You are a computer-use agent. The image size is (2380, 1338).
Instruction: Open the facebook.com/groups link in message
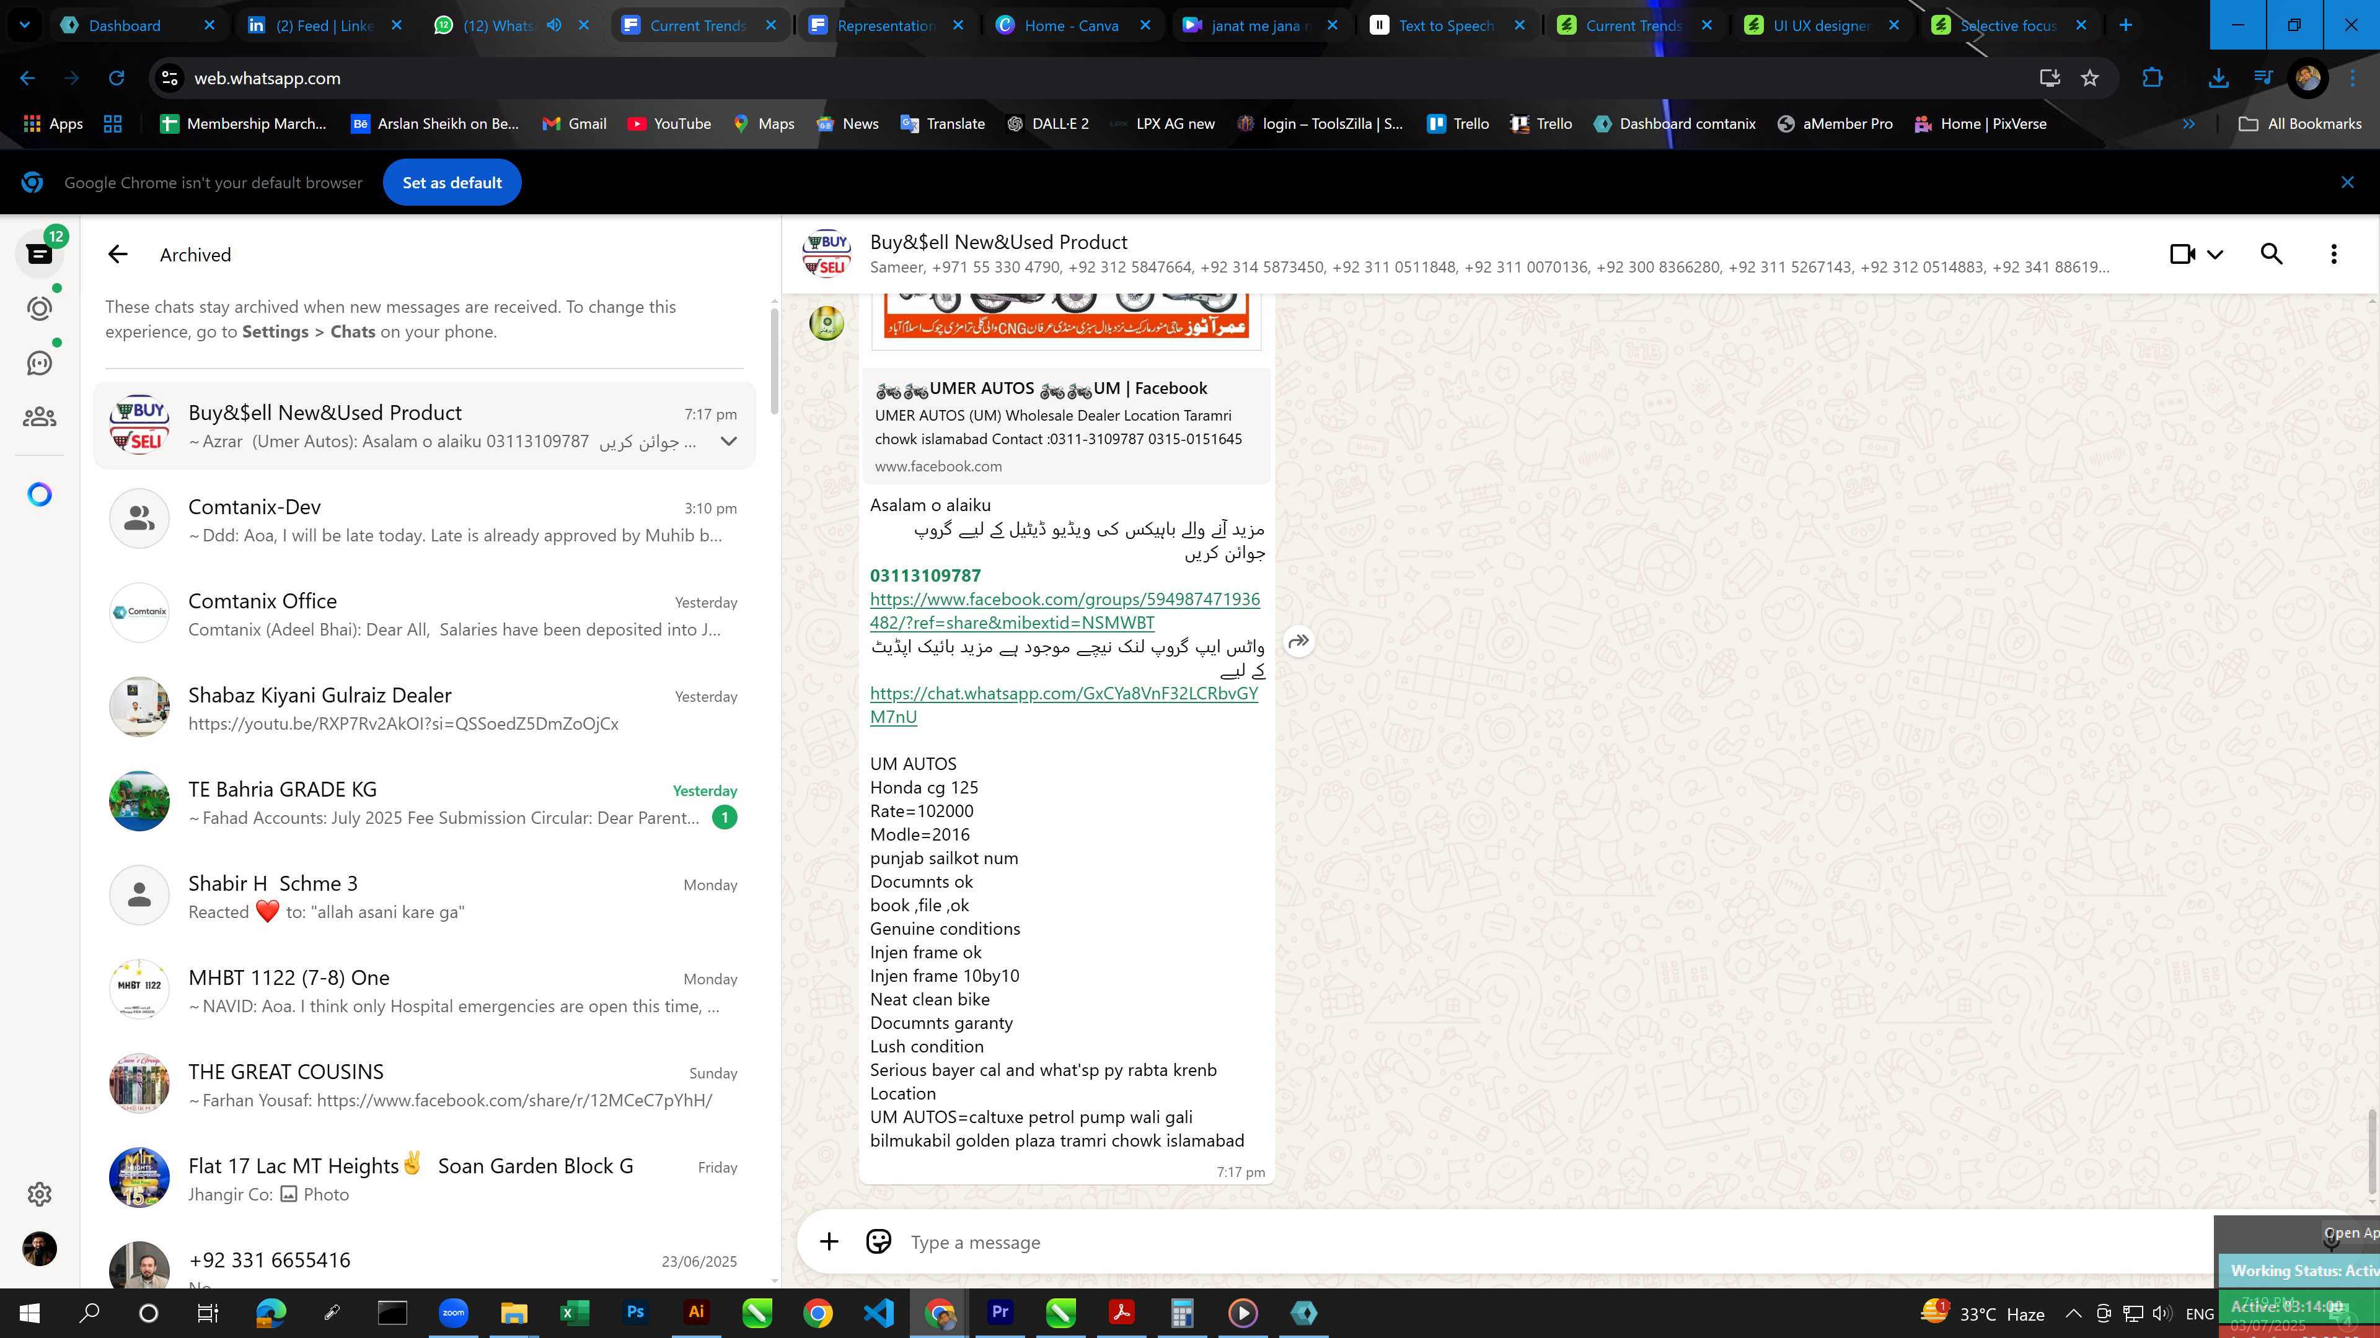[x=1064, y=610]
